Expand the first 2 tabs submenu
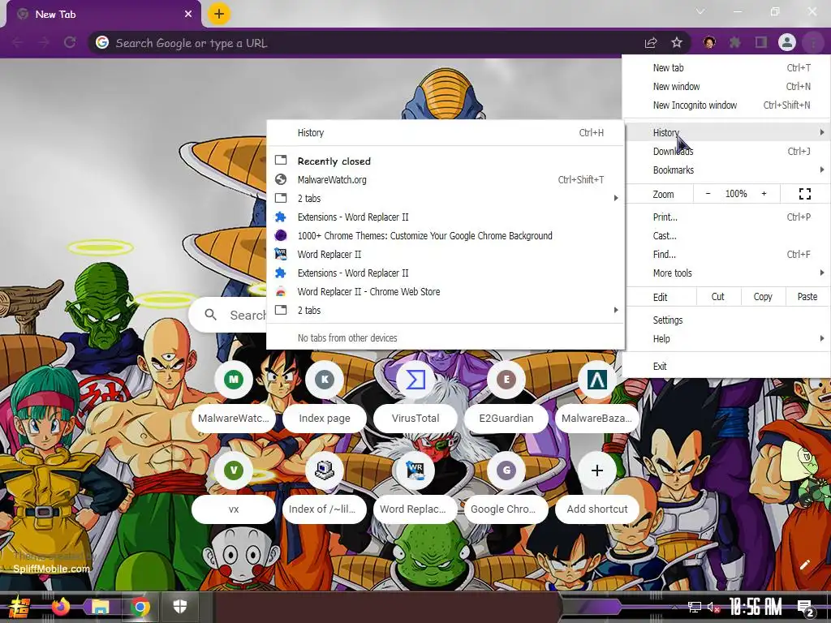The image size is (831, 623). (446, 198)
